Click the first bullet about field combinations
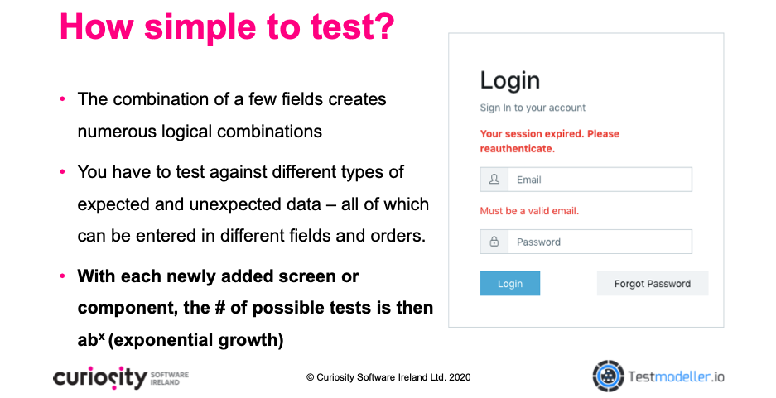 coord(232,115)
